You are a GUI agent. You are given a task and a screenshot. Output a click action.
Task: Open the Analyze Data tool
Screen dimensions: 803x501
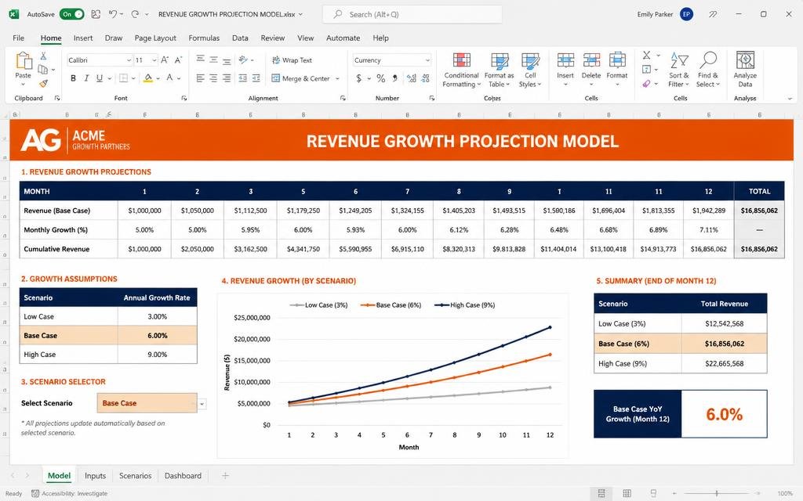[x=745, y=70]
